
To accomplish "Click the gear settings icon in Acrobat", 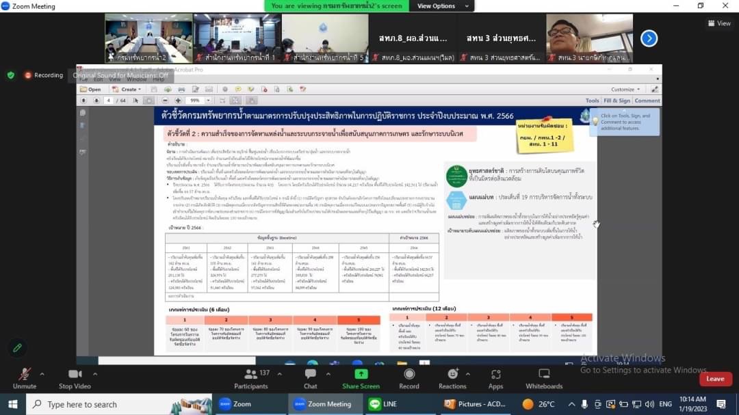I will tap(225, 89).
